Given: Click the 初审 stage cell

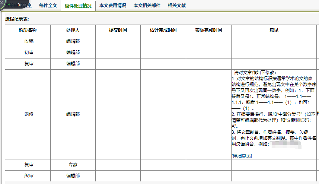Looking at the screenshot, I should pos(28,53).
